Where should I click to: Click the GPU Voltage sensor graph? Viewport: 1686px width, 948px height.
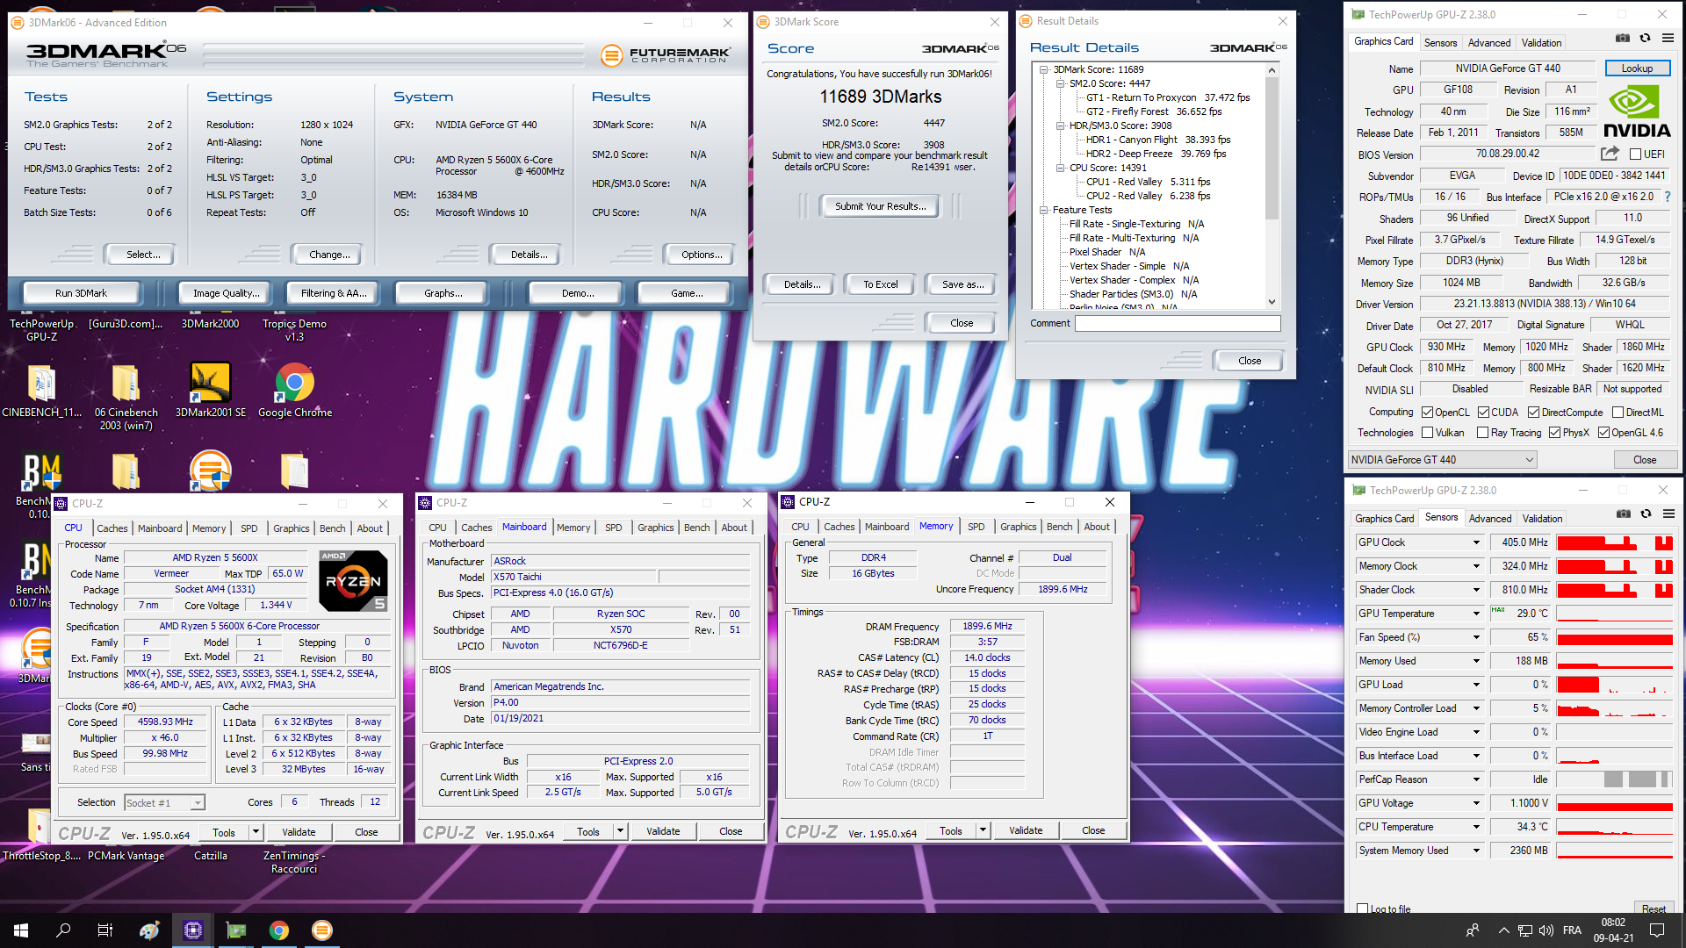click(1615, 803)
